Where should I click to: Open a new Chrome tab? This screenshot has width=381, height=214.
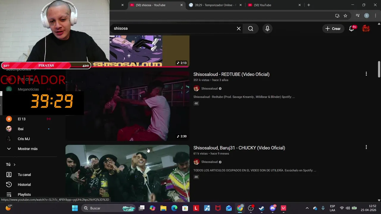click(309, 5)
